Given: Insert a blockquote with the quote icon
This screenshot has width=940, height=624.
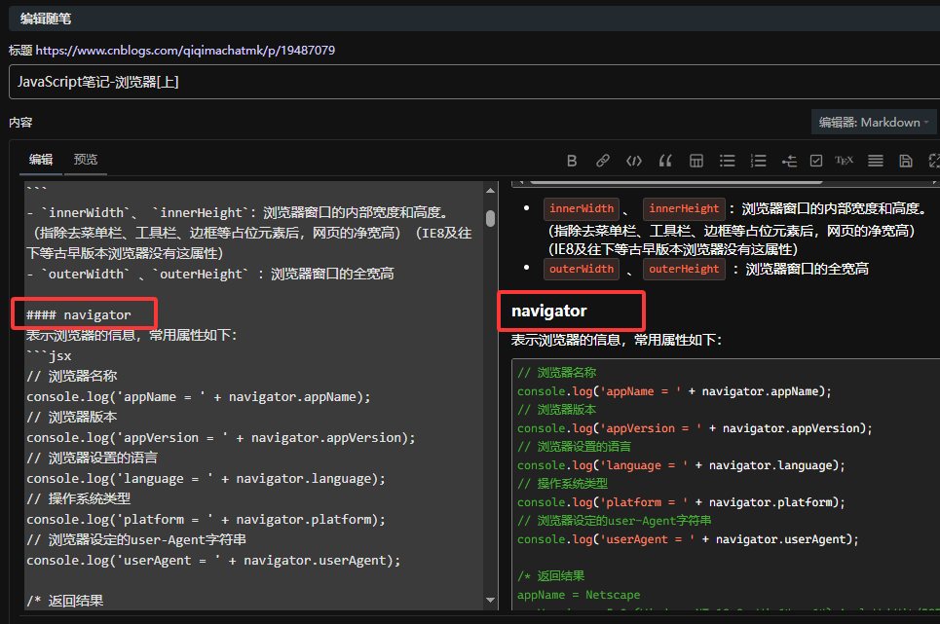Looking at the screenshot, I should click(x=665, y=161).
